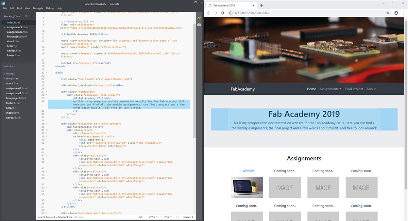Screen dimensions: 408x221
Task: Click the Live Preview lightning icon in Brackets
Action: [199, 18]
